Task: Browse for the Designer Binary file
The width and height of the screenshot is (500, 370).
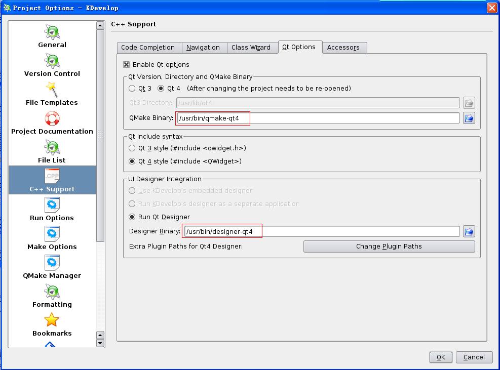Action: [469, 231]
